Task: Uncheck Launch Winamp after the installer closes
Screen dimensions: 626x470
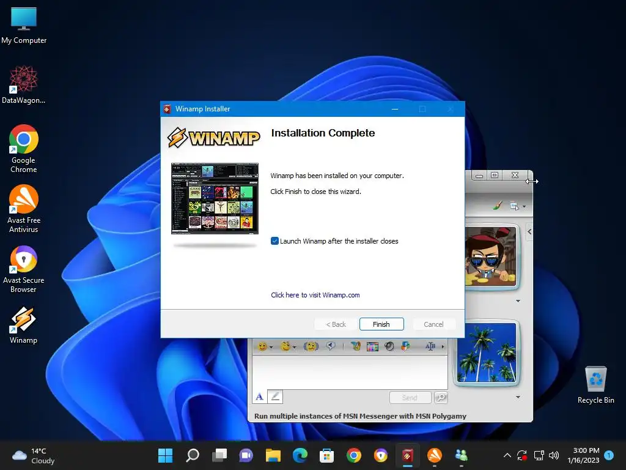Action: [x=274, y=241]
